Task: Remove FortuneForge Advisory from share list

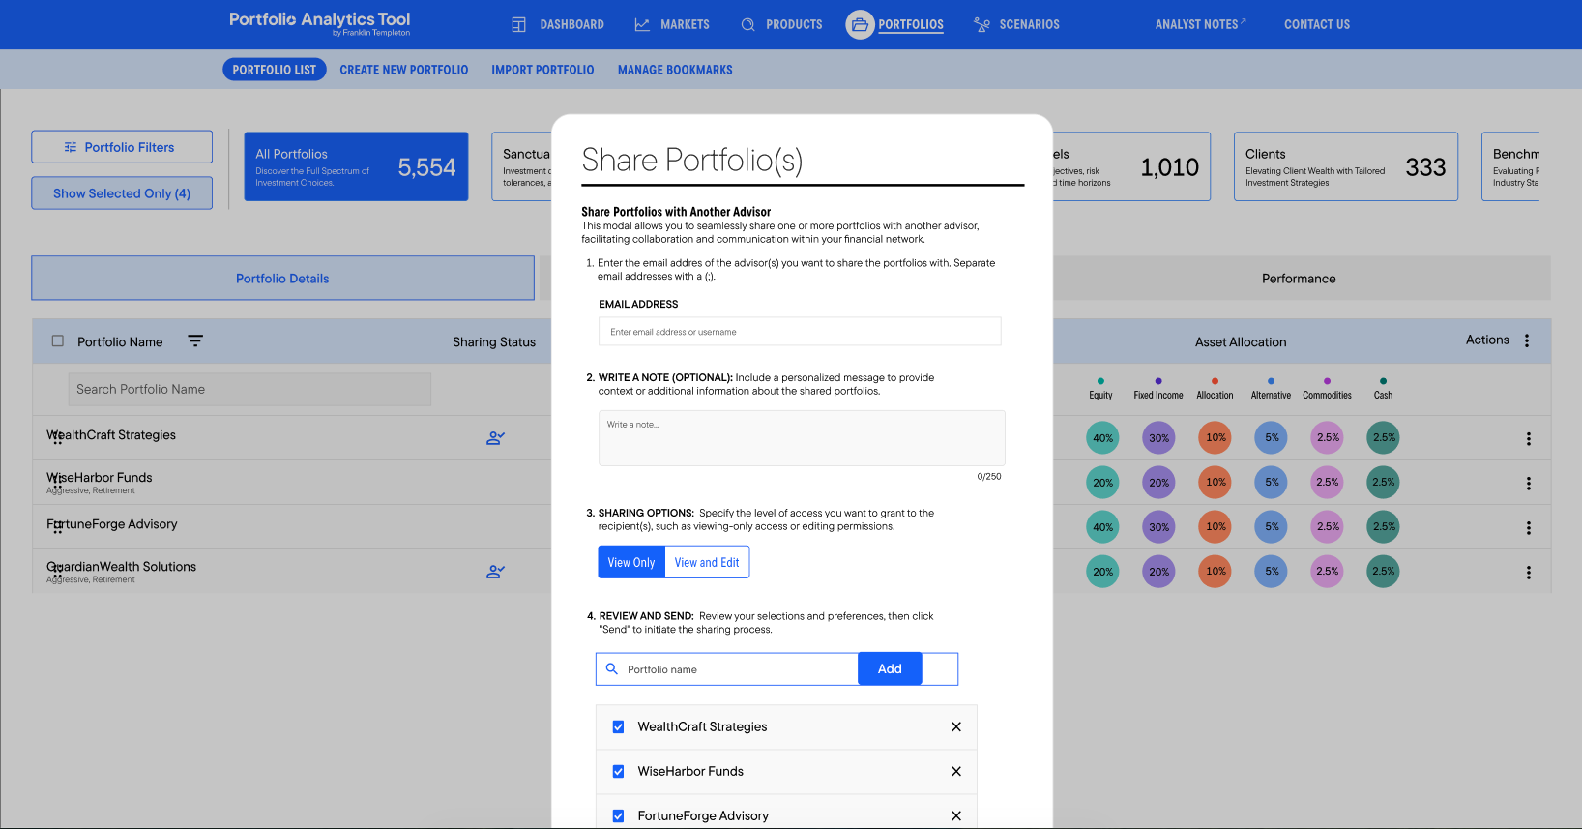Action: click(x=956, y=815)
